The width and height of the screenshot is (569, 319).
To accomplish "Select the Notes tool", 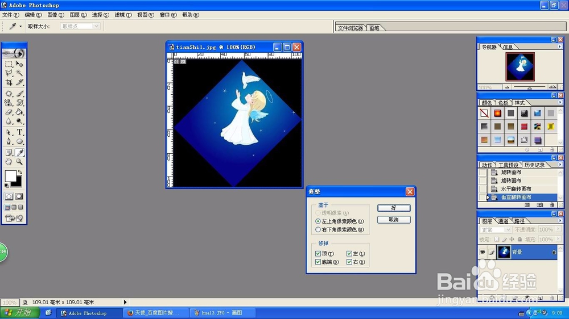I will [x=9, y=153].
